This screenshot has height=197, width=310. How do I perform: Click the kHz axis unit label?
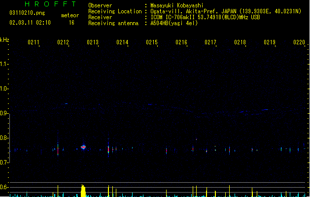[x=4, y=40]
